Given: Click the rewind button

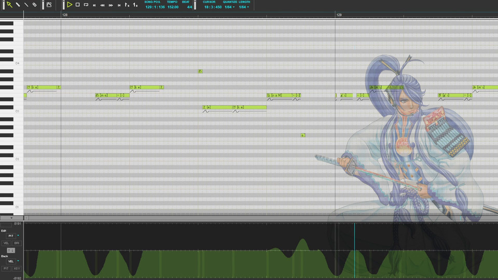Looking at the screenshot, I should click(x=103, y=5).
